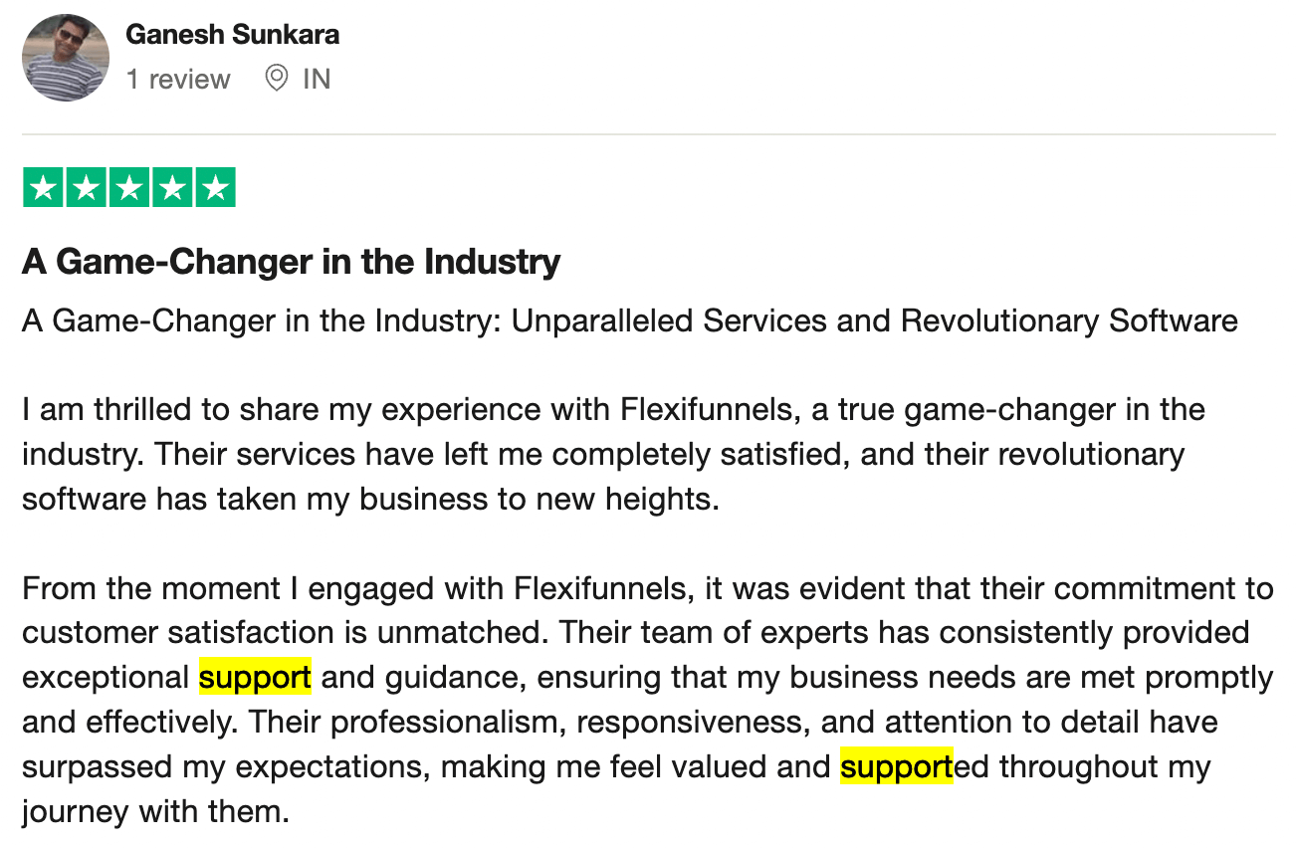Click the phrase "journey with them."

155,812
